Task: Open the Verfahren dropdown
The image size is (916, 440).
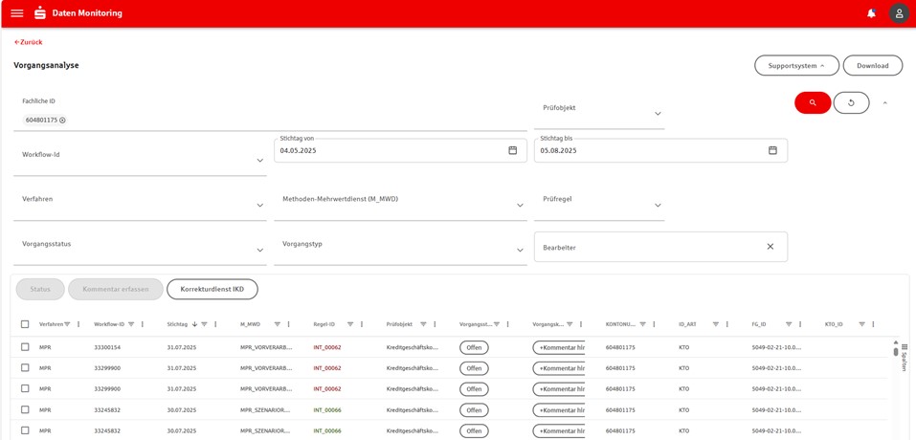Action: (x=259, y=205)
